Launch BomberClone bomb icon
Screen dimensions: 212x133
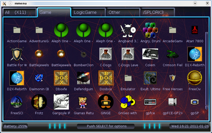pos(83,54)
